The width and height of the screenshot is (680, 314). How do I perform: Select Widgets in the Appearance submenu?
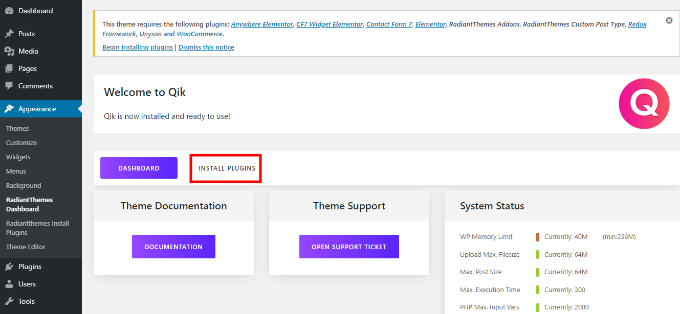click(18, 157)
